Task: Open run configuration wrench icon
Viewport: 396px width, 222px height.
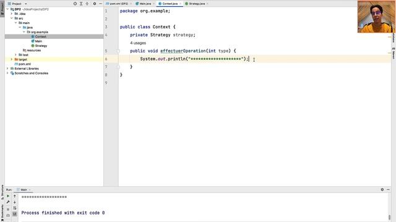Action: click(8, 202)
